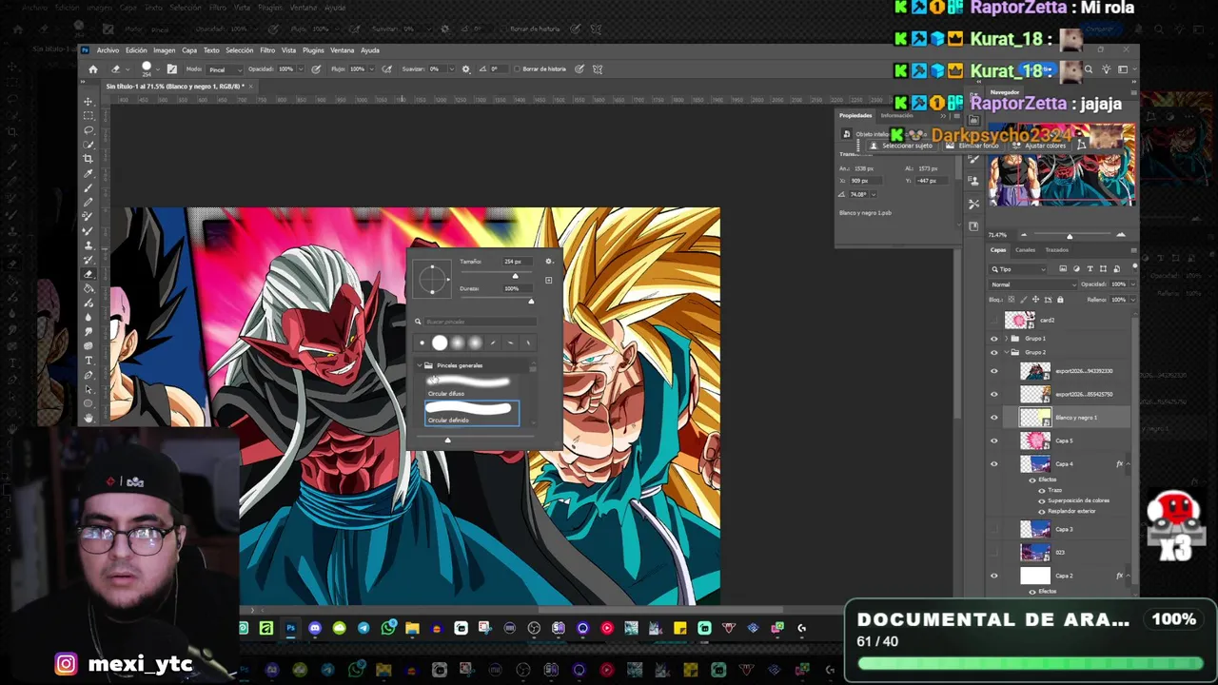Open the Archivo menu
The image size is (1218, 685).
[x=108, y=50]
